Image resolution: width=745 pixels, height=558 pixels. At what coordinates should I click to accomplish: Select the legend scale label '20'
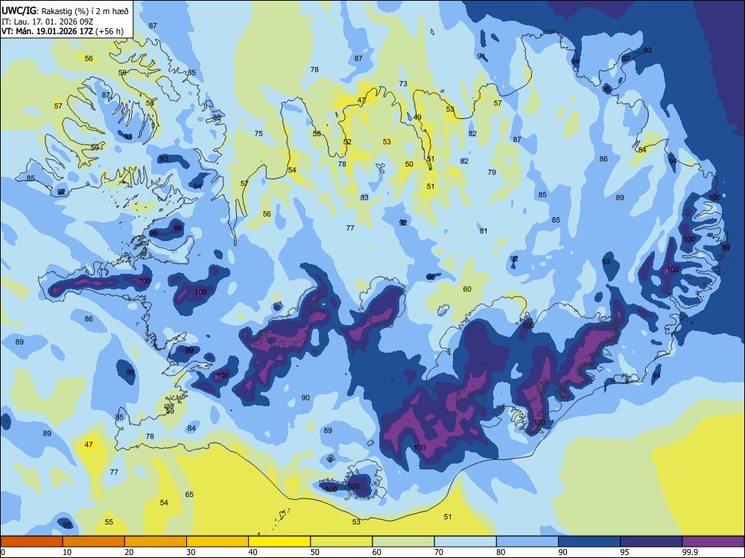[x=129, y=552]
